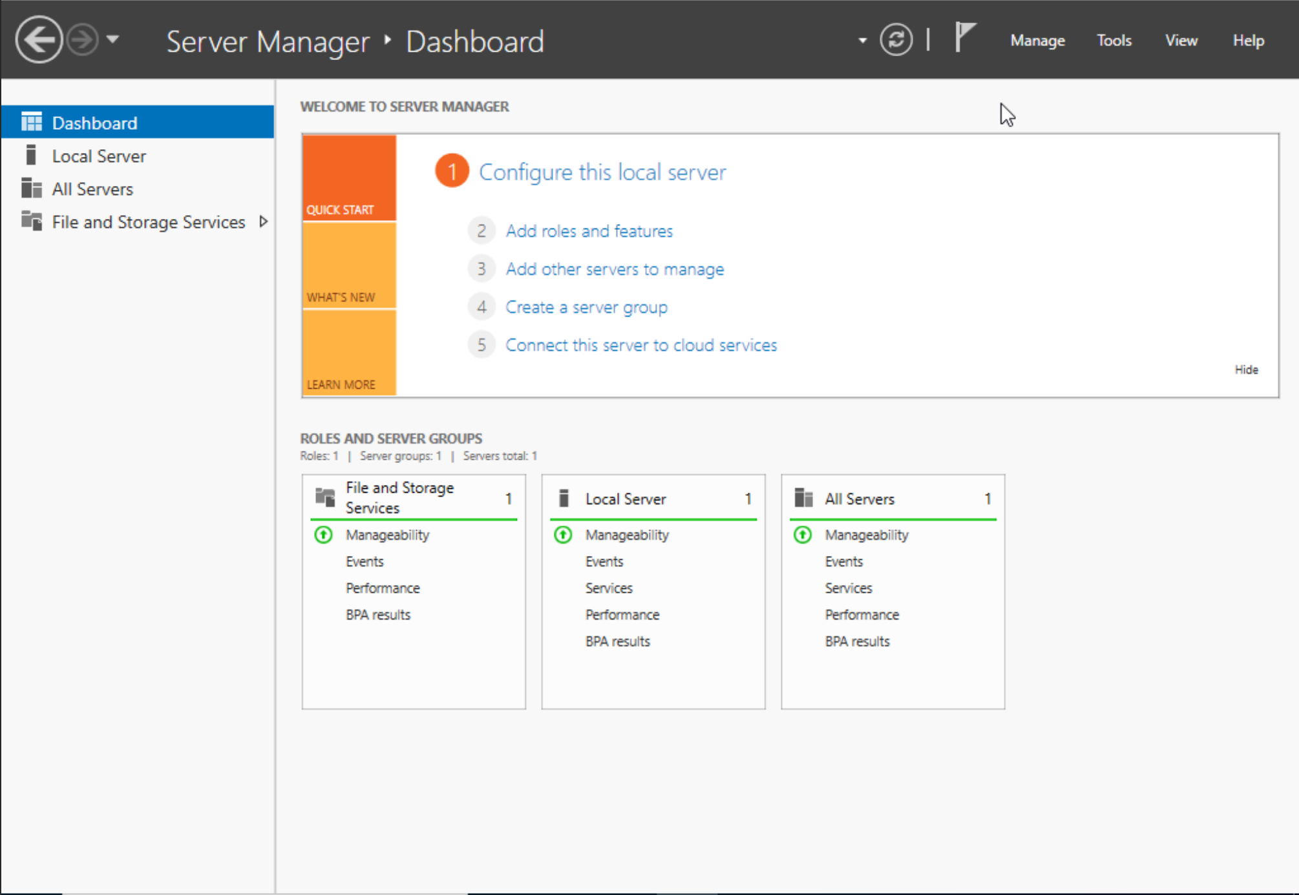1299x895 pixels.
Task: Open the navigation history dropdown arrow
Action: pyautogui.click(x=113, y=39)
